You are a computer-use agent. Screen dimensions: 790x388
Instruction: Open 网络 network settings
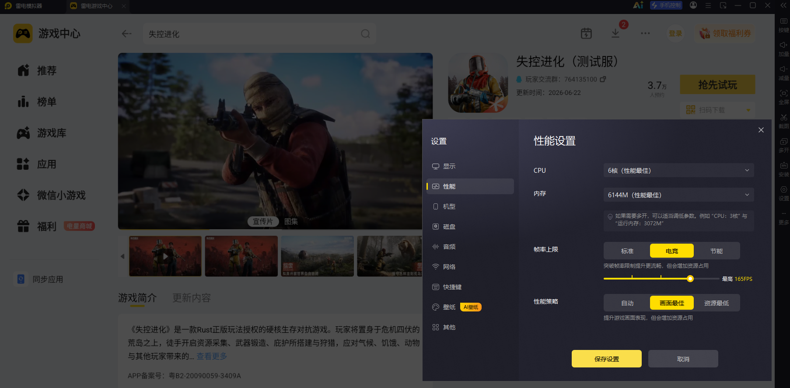pyautogui.click(x=470, y=267)
